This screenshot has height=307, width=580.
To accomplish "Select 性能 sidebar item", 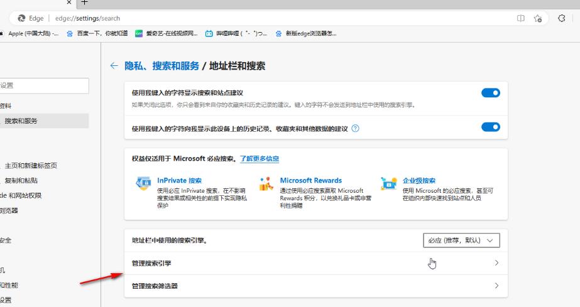I will pos(9,285).
